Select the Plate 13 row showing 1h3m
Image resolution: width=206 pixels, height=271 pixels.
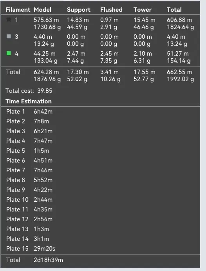coord(100,229)
